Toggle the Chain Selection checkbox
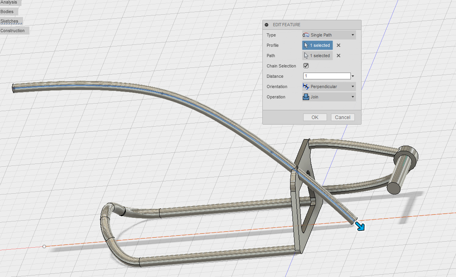This screenshot has height=277, width=456. (x=306, y=66)
